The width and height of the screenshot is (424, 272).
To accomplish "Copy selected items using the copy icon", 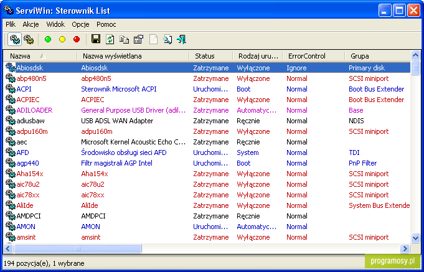I will [124, 39].
